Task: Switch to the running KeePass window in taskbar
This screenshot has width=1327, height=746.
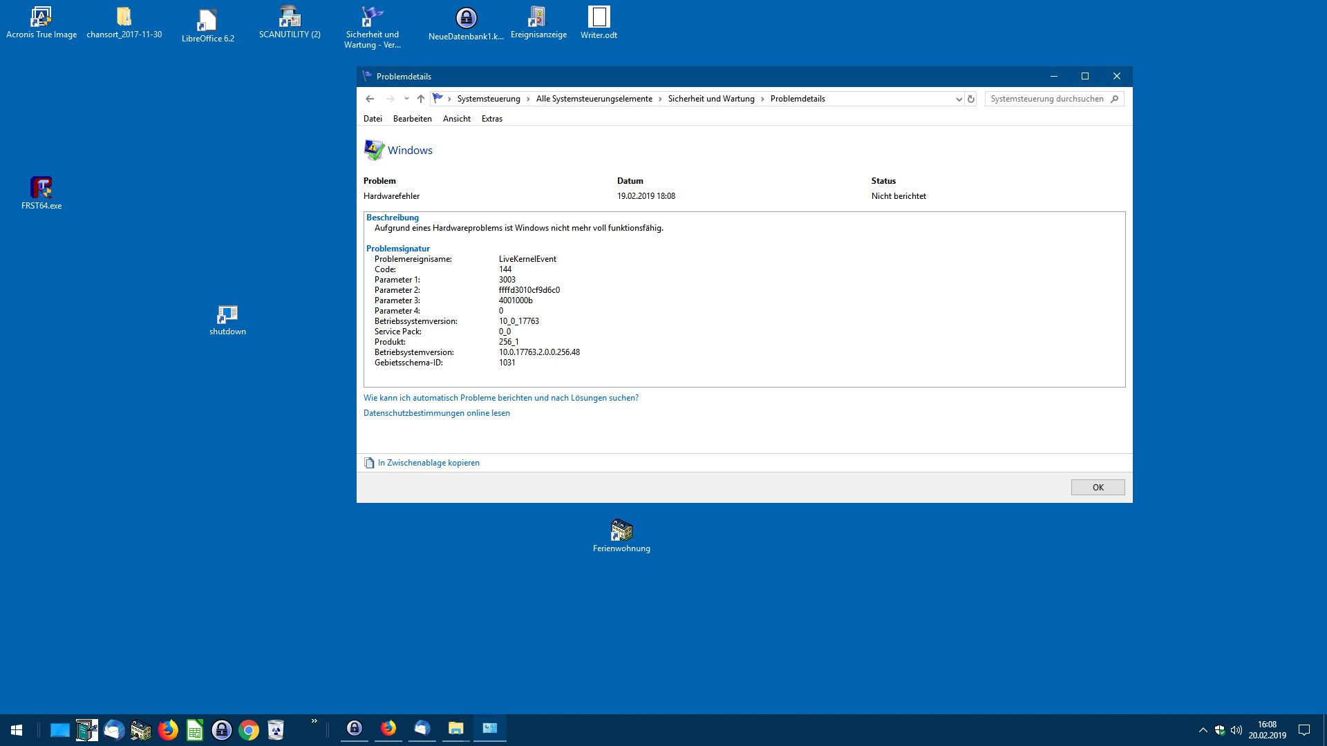Action: (355, 729)
